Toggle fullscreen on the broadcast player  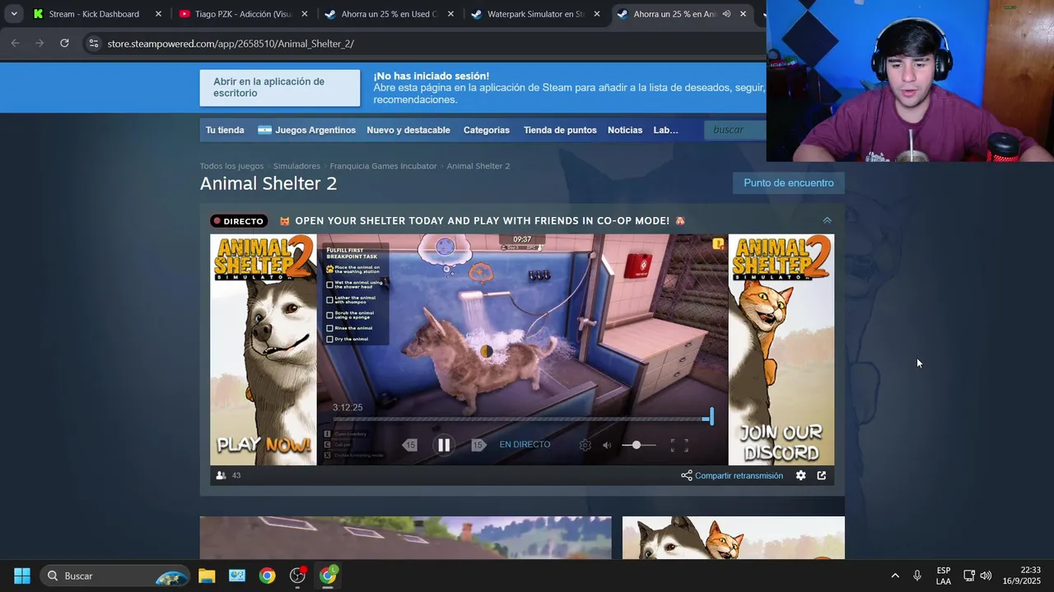tap(679, 445)
